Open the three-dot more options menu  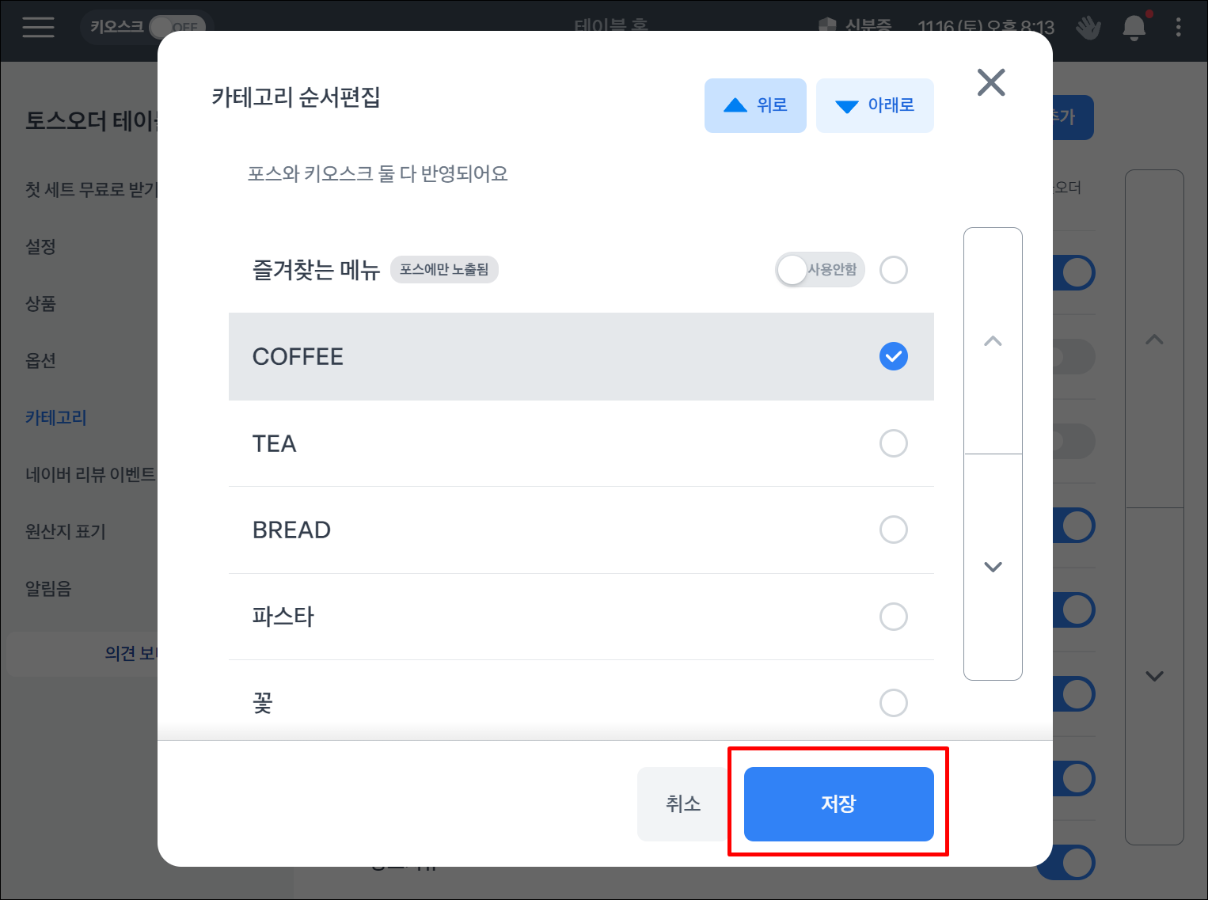click(1178, 28)
